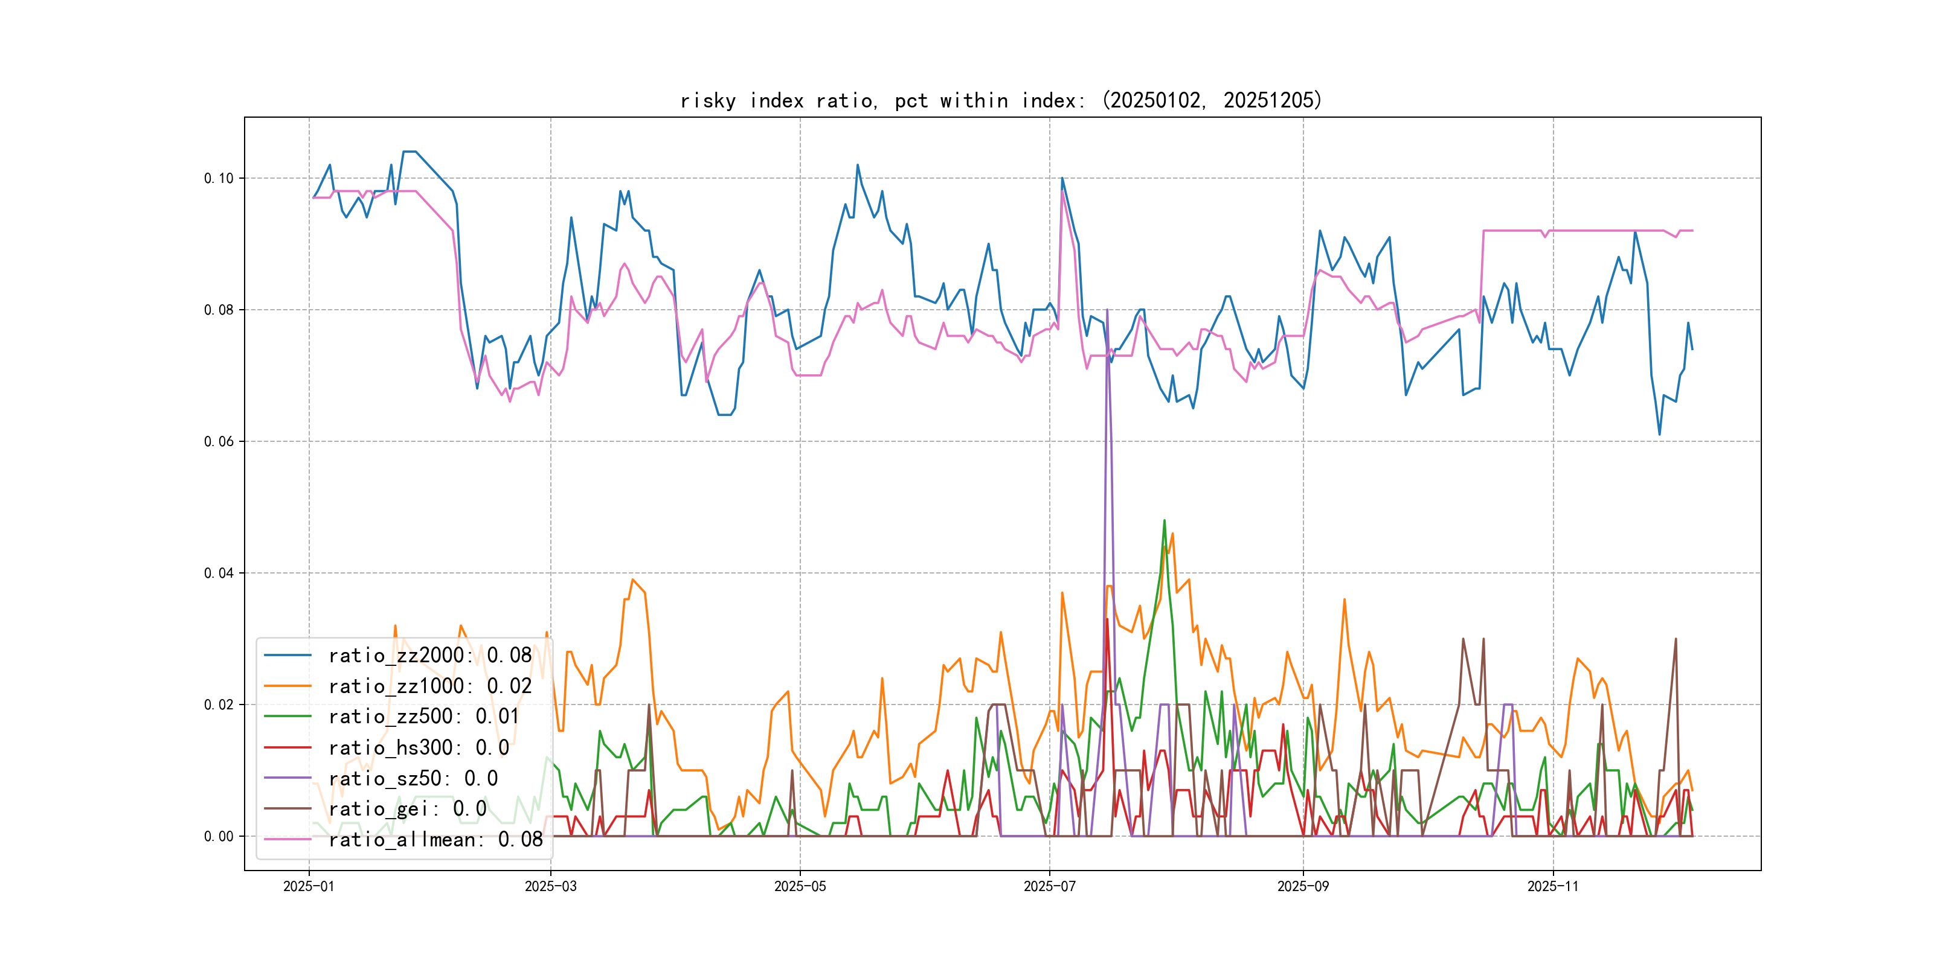This screenshot has width=1957, height=978.
Task: Click the 2025-01 x-axis tick label
Action: (x=309, y=886)
